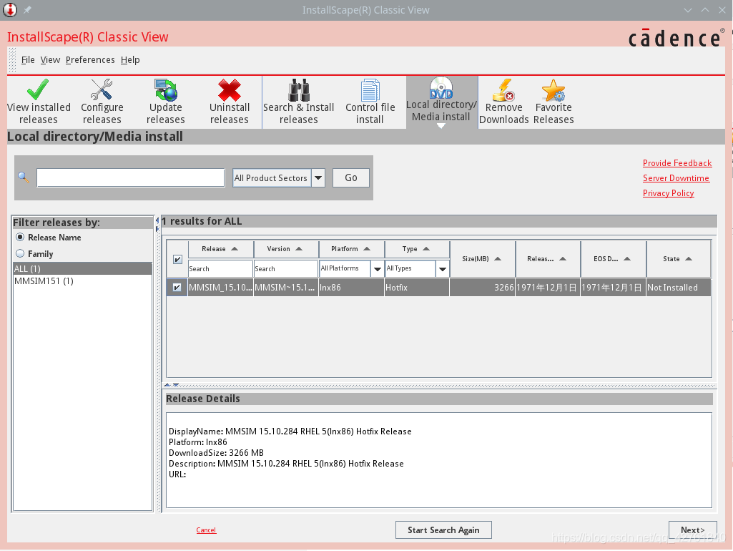Open the Help menu

[x=130, y=60]
